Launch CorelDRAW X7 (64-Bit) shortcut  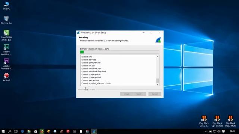6,35
